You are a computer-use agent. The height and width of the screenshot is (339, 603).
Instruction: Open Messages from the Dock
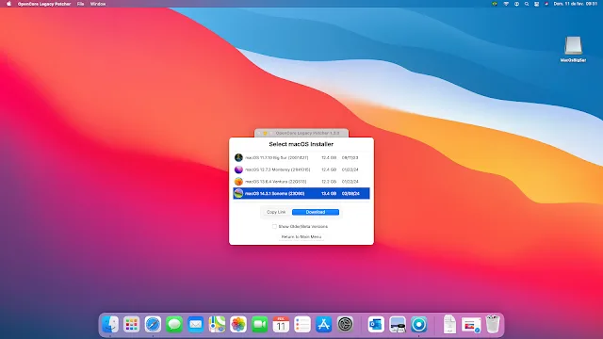174,324
